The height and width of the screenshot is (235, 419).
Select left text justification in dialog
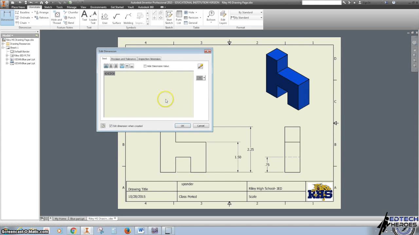(x=106, y=66)
